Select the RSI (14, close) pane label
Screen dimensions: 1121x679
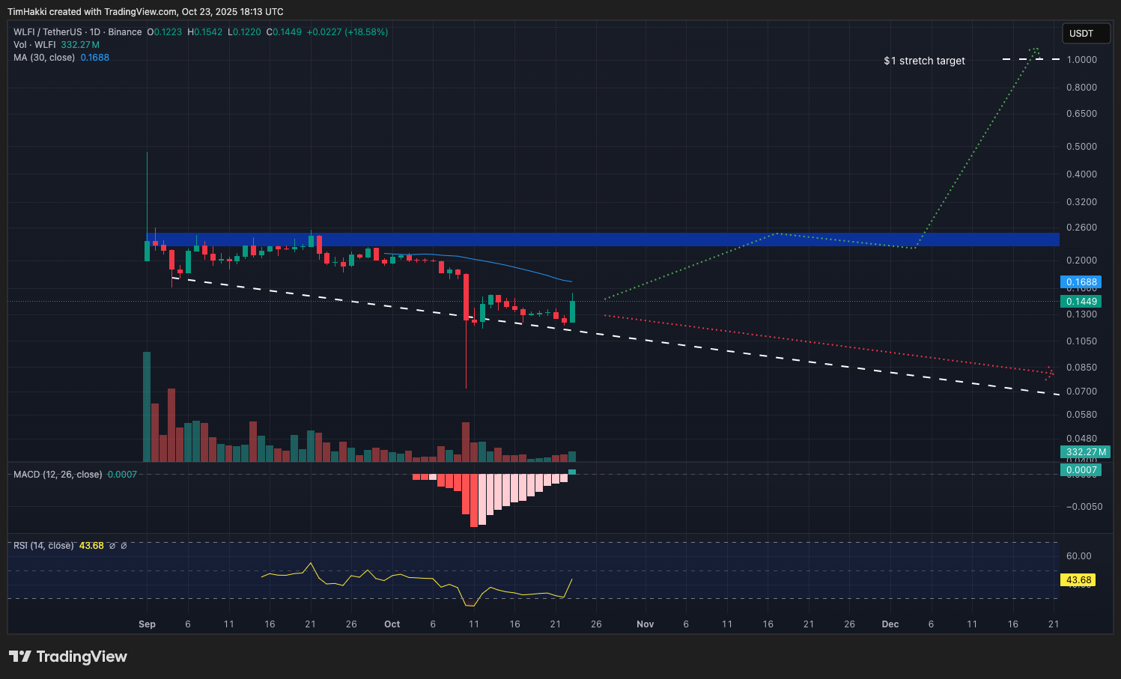pos(43,546)
